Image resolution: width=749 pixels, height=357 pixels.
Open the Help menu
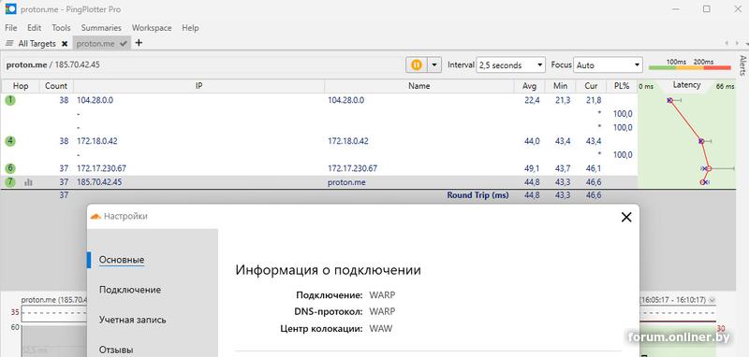coord(190,28)
